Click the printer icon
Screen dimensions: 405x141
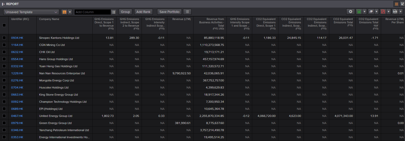[395, 12]
